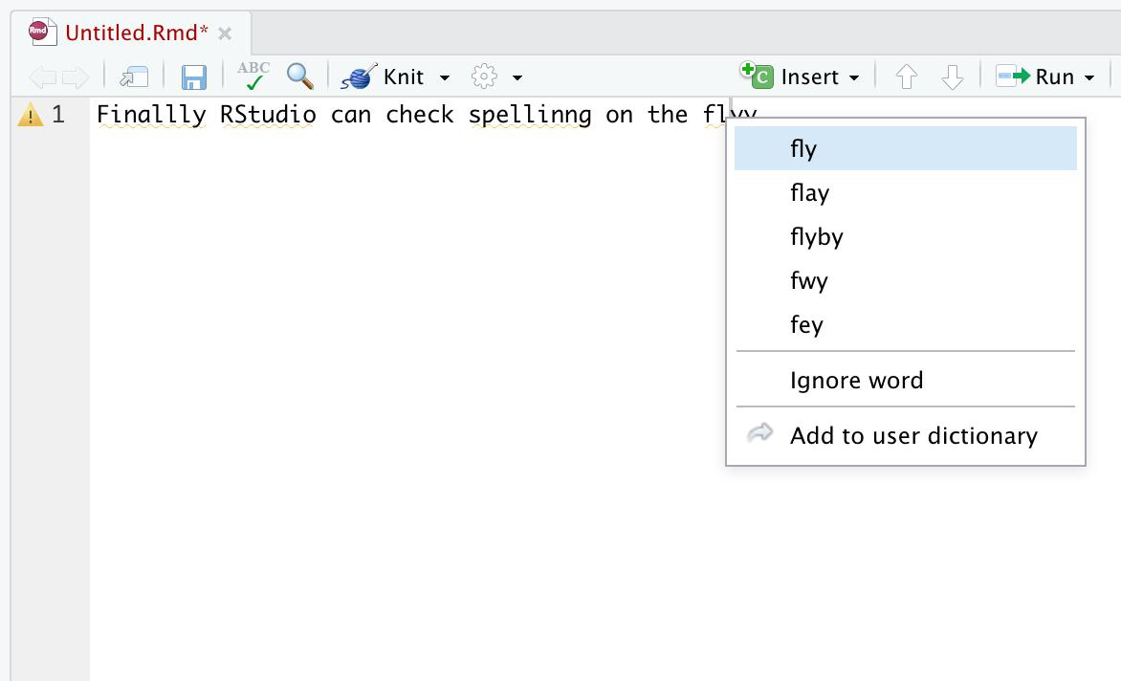Expand the gear options dropdown arrow
This screenshot has width=1121, height=681.
click(x=517, y=77)
